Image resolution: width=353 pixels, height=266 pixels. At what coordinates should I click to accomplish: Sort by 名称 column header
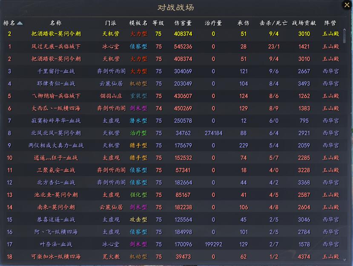pyautogui.click(x=56, y=23)
